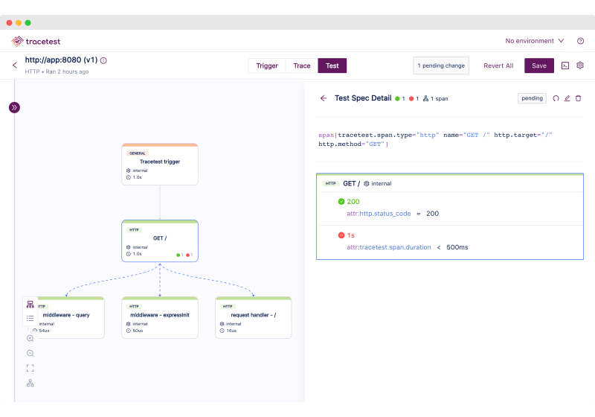The image size is (595, 417).
Task: Click the span selector query text
Action: point(435,139)
